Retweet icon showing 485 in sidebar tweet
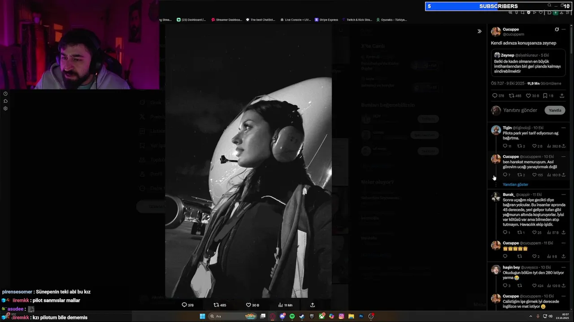This screenshot has height=322, width=574. coord(511,96)
